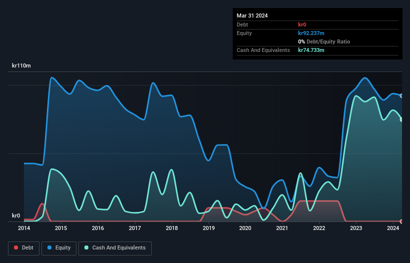Image resolution: width=410 pixels, height=263 pixels.
Task: Click the red Debt endpoint marker on chart
Action: (401, 221)
